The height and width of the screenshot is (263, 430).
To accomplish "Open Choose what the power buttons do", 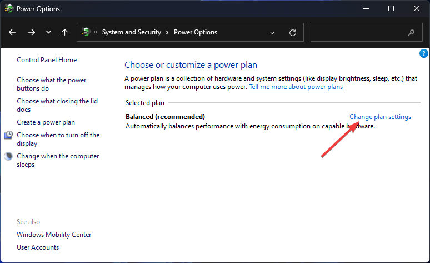I will click(x=52, y=84).
